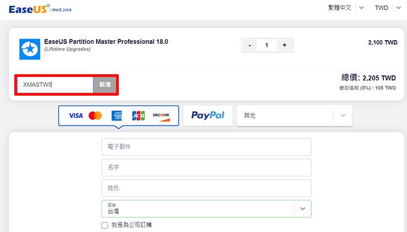Check the 我是為公司訂購 checkbox

pyautogui.click(x=105, y=225)
